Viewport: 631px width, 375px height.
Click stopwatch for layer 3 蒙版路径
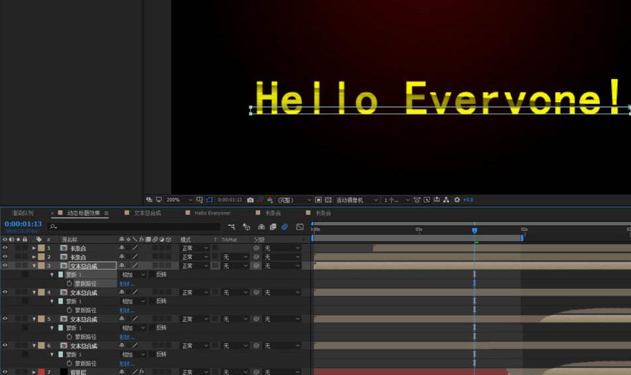click(x=69, y=283)
